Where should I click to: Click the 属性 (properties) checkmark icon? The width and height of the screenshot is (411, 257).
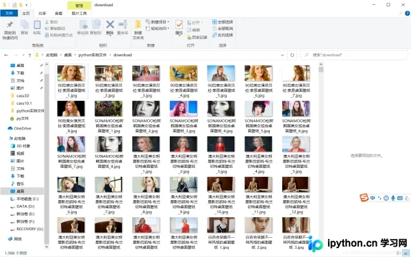point(179,25)
